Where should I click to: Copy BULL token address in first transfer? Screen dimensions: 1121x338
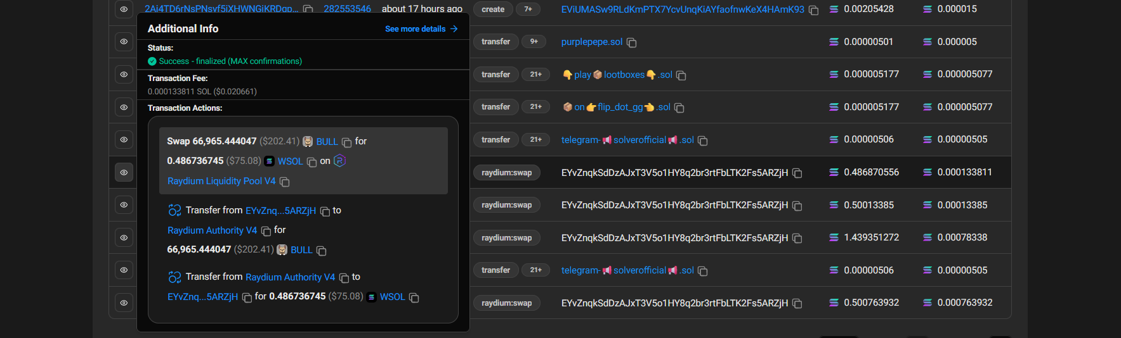322,251
